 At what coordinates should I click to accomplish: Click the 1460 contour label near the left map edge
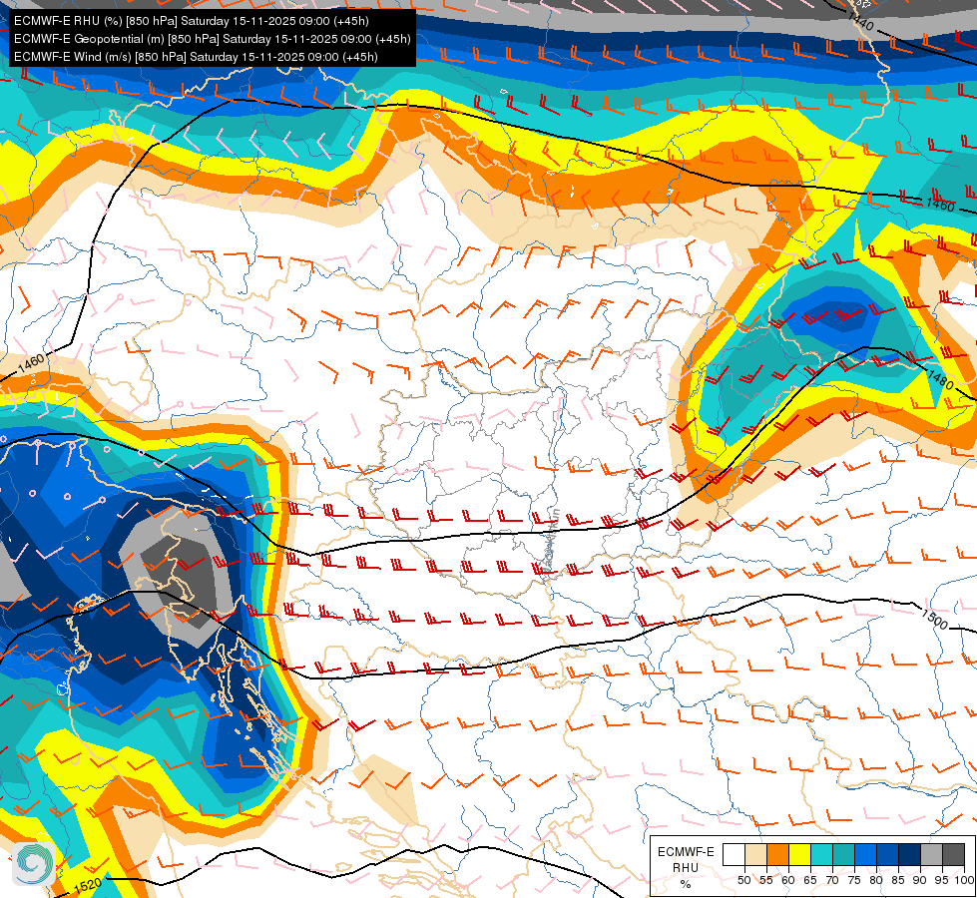(31, 362)
